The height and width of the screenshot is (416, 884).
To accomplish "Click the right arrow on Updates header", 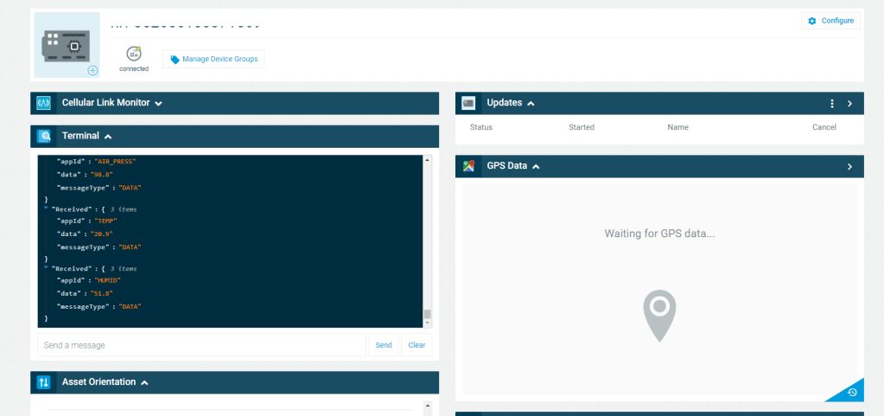I will tap(849, 103).
